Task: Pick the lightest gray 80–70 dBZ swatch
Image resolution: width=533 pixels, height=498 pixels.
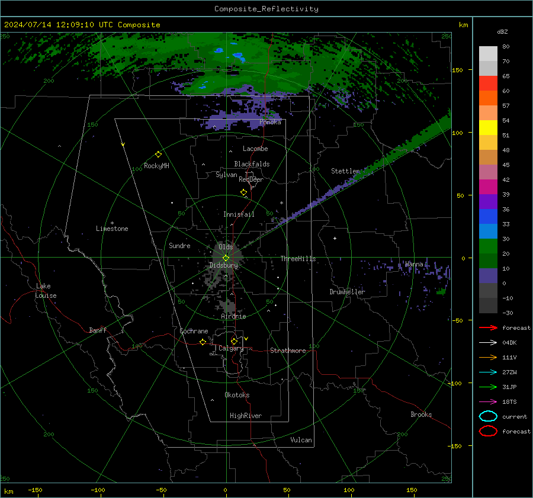Action: tap(488, 54)
